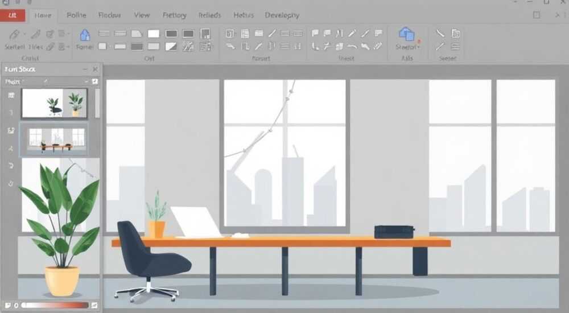Select the pen tool in the ribbon's first group
Viewport: 569px width, 313px height.
[x=15, y=34]
